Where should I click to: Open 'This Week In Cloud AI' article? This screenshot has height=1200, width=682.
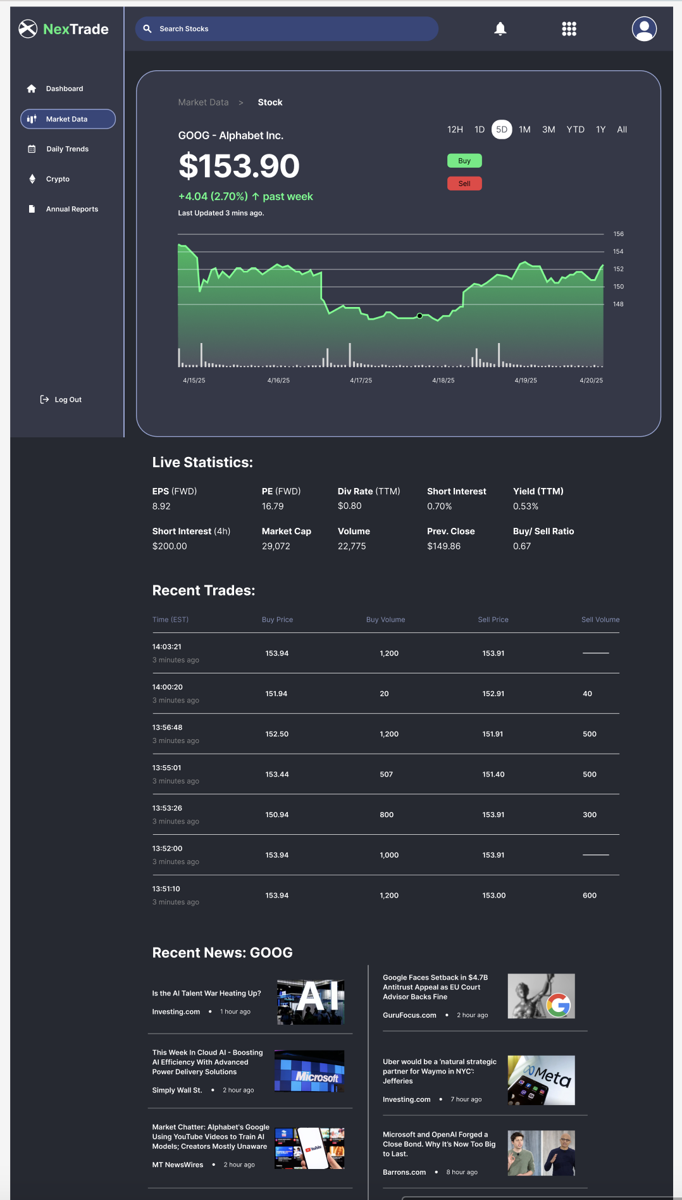[208, 1062]
